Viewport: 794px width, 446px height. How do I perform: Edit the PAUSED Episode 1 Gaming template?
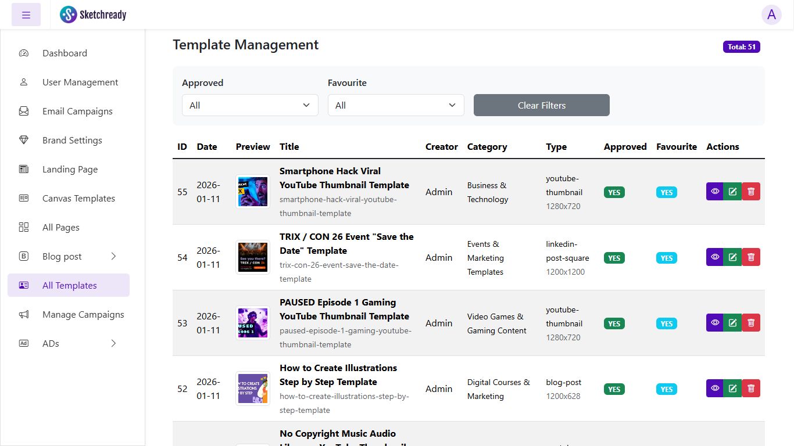tap(732, 323)
